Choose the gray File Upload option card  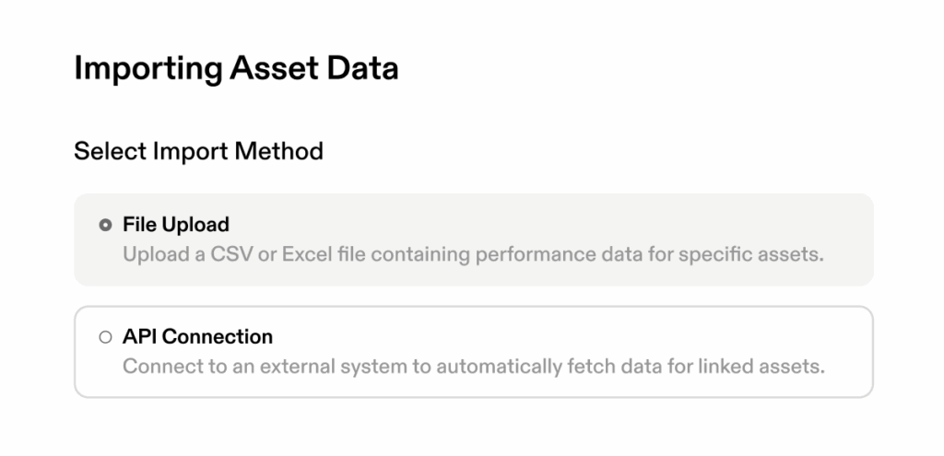pyautogui.click(x=473, y=239)
